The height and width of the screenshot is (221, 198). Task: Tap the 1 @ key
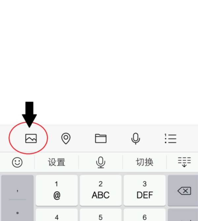click(x=57, y=190)
